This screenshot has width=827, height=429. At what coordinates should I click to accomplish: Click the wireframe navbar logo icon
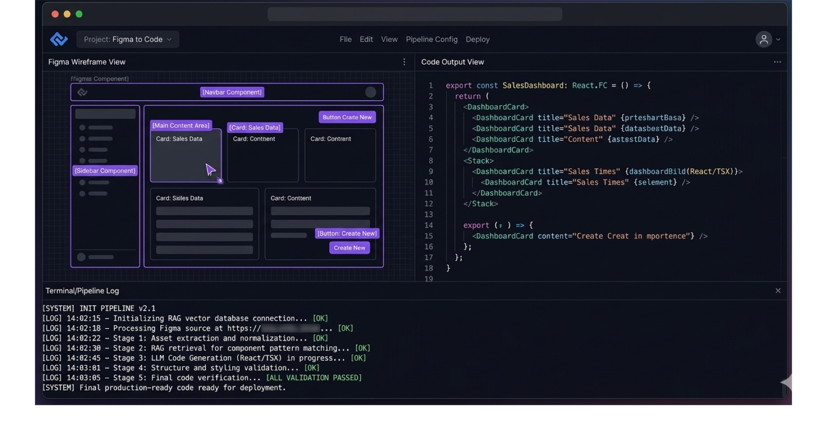(82, 92)
